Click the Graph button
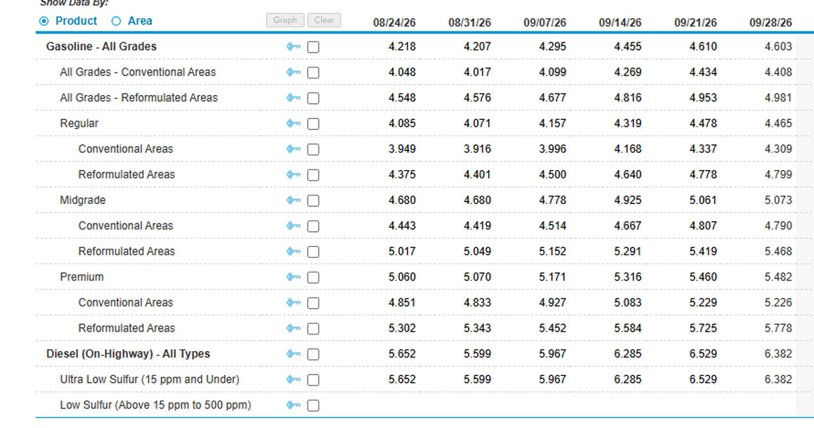The width and height of the screenshot is (814, 428). [285, 20]
